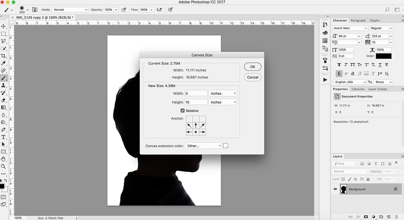Select the Hand tool

(x=4, y=159)
